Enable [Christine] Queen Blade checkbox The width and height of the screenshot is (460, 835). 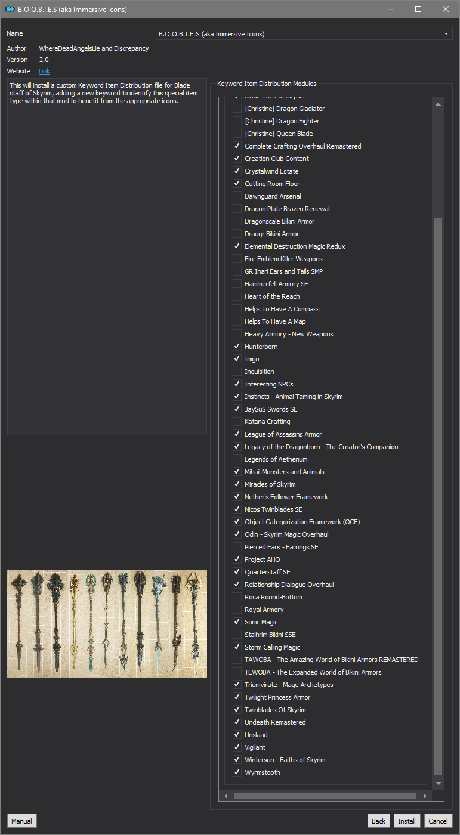[237, 134]
